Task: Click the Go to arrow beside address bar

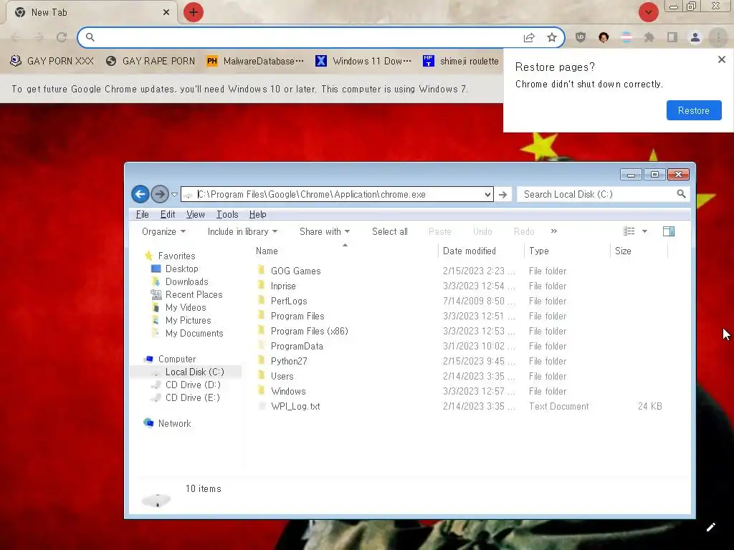Action: pyautogui.click(x=502, y=194)
